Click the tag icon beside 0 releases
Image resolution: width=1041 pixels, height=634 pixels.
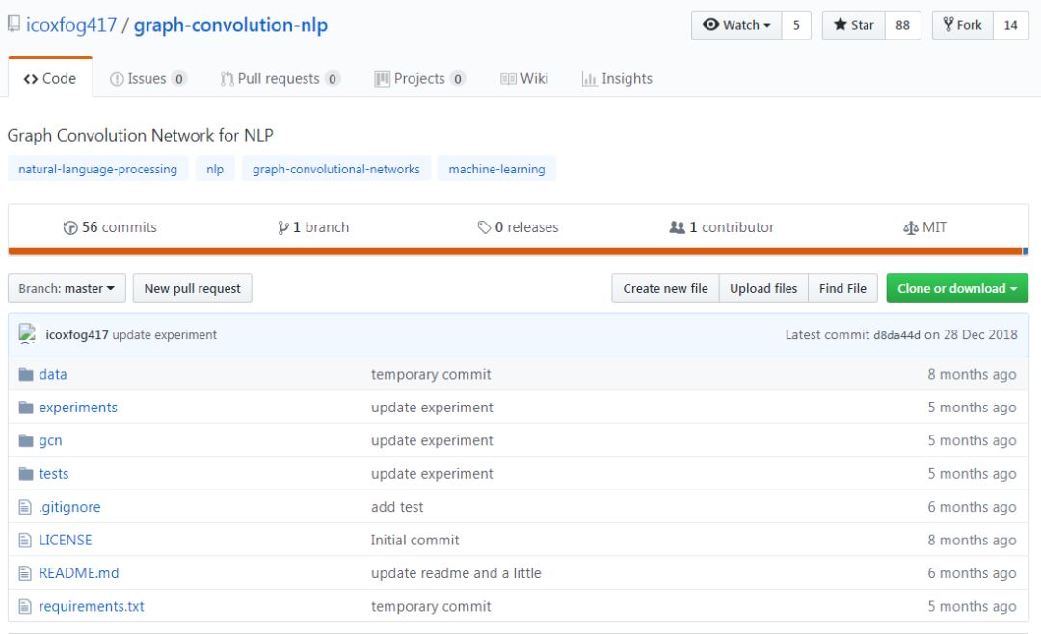click(484, 227)
